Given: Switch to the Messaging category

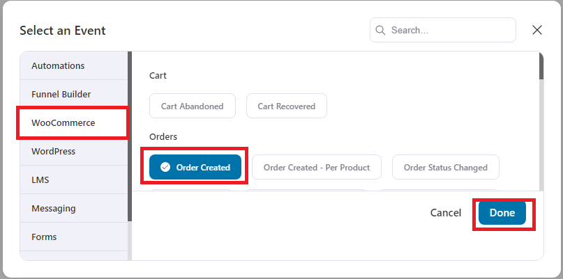Looking at the screenshot, I should click(x=74, y=209).
